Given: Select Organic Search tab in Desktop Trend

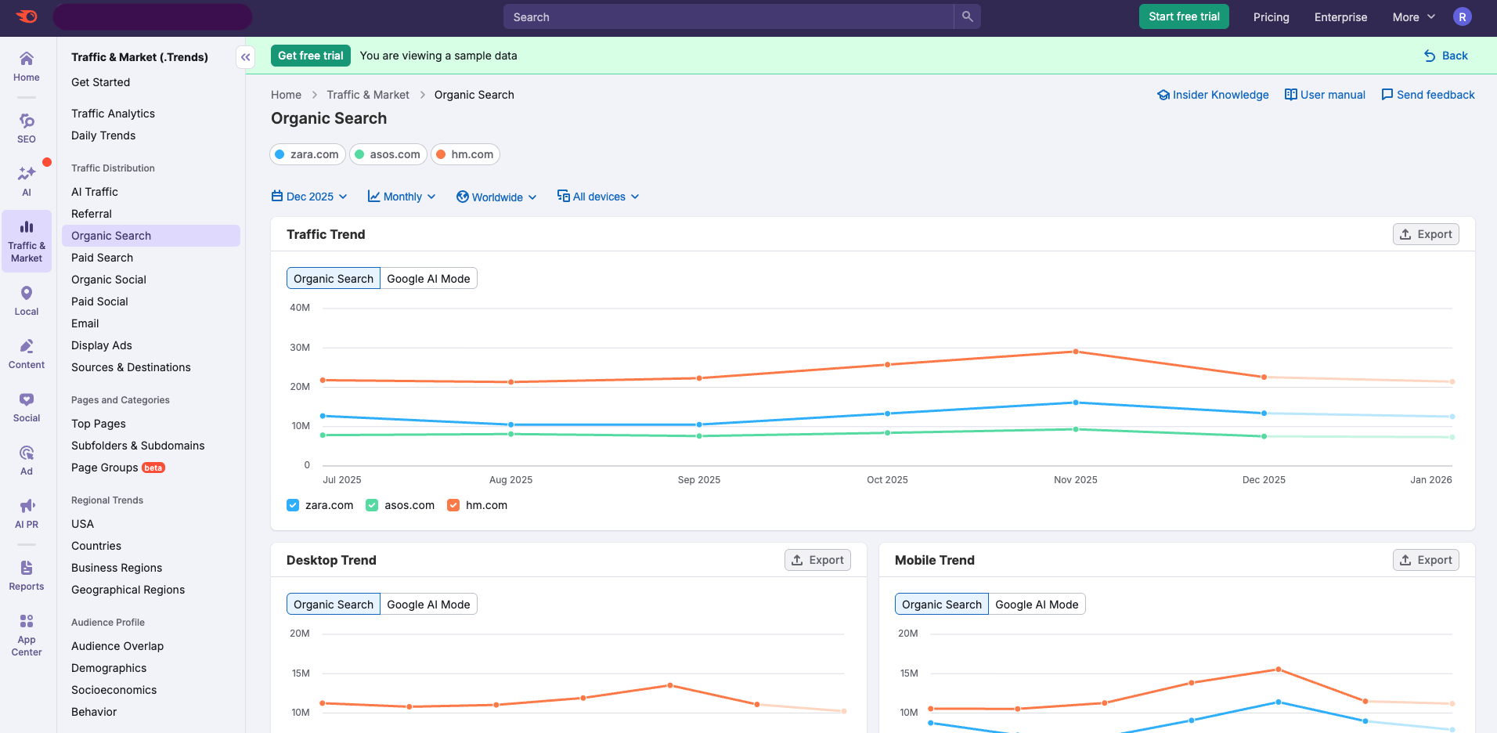Looking at the screenshot, I should (x=334, y=605).
